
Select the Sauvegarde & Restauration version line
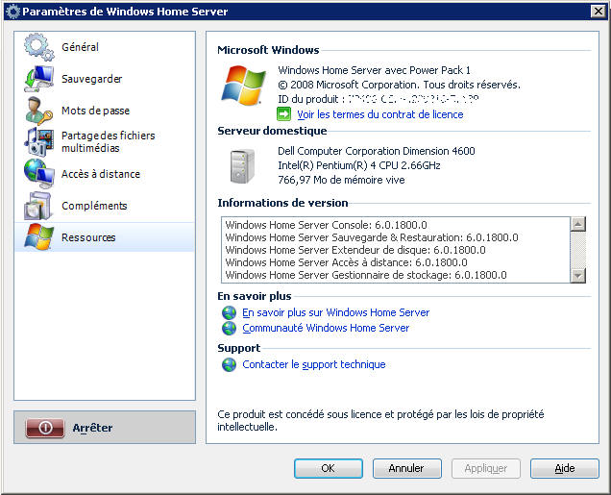372,237
